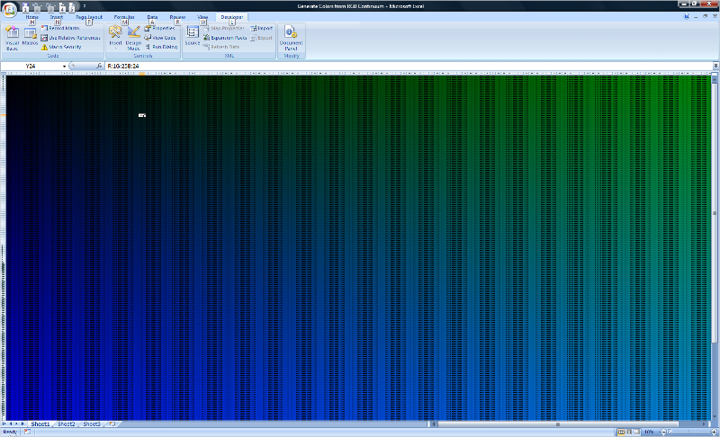Toggle Design Mode
Image resolution: width=720 pixels, height=437 pixels.
pos(133,38)
